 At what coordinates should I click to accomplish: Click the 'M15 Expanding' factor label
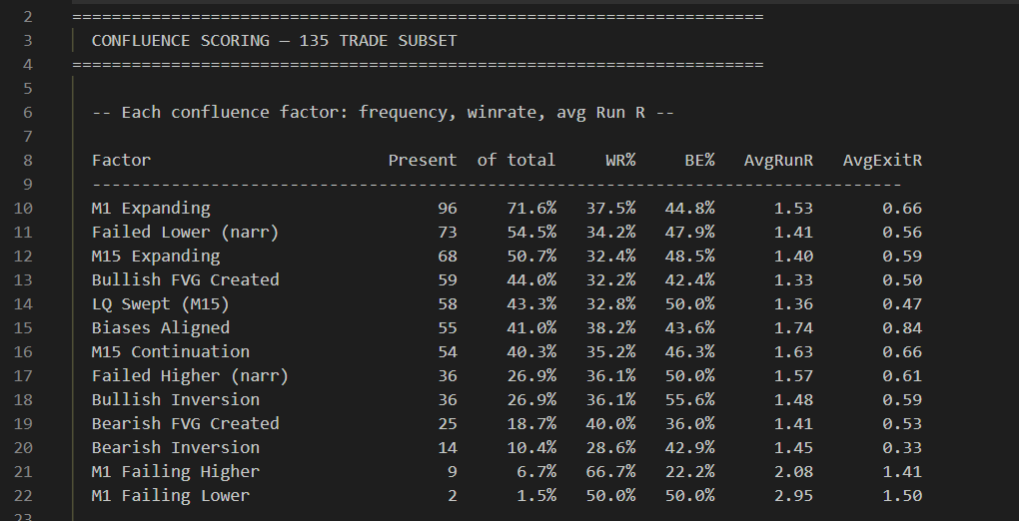click(x=156, y=256)
